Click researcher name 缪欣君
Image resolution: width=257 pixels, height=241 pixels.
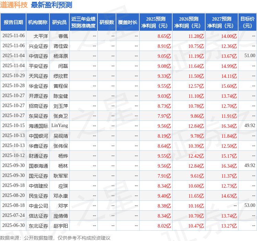(61, 76)
